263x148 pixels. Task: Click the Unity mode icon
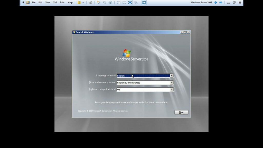point(136,3)
